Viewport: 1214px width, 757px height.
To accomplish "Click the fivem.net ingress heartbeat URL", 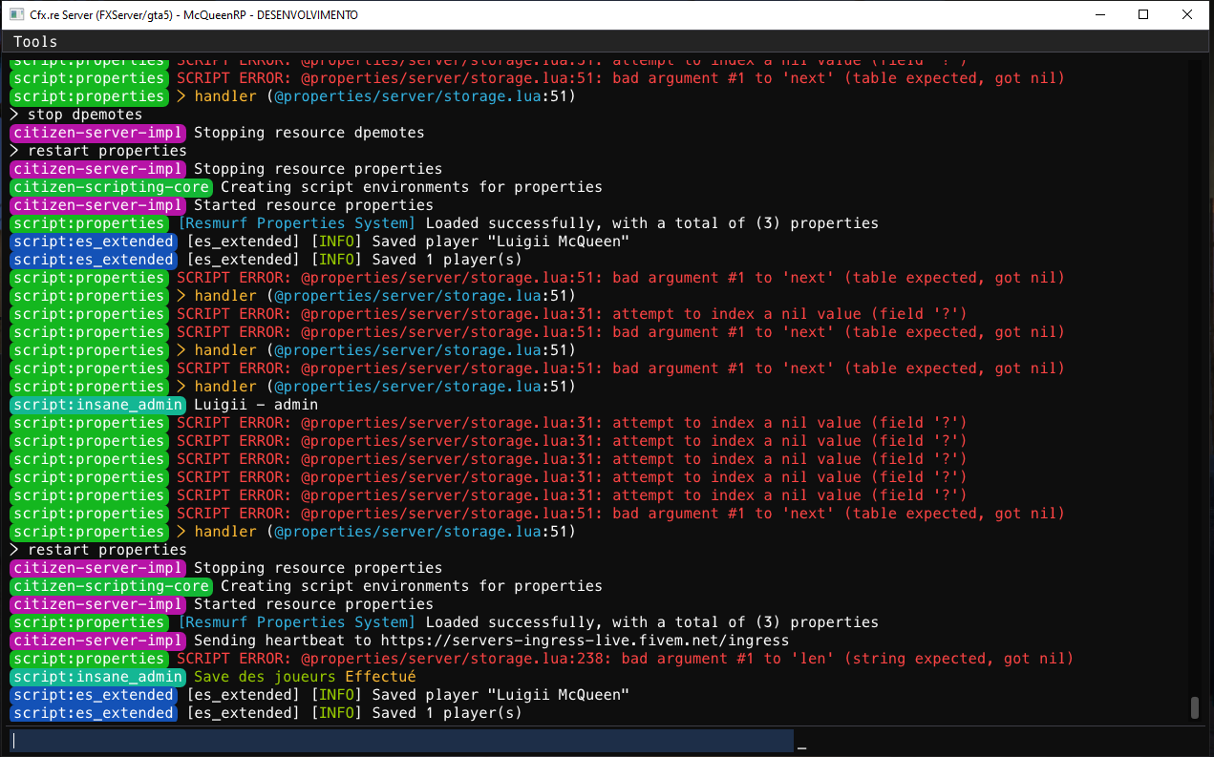I will pyautogui.click(x=585, y=641).
